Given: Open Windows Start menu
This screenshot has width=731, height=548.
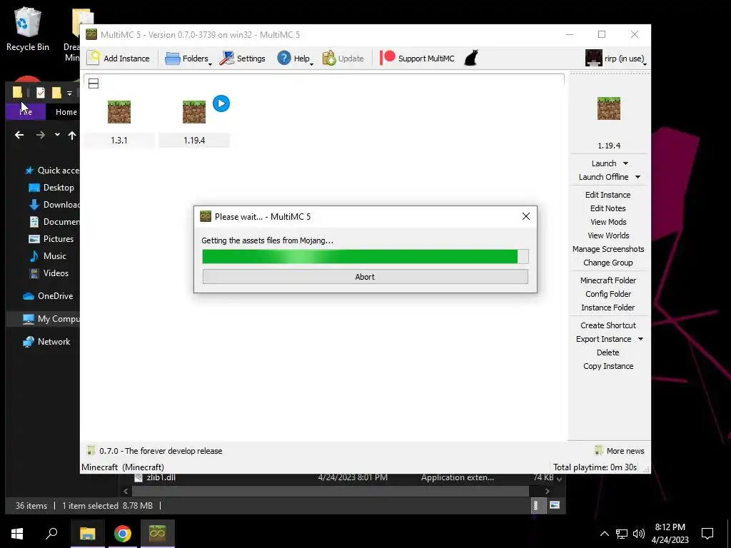Looking at the screenshot, I should click(x=17, y=534).
